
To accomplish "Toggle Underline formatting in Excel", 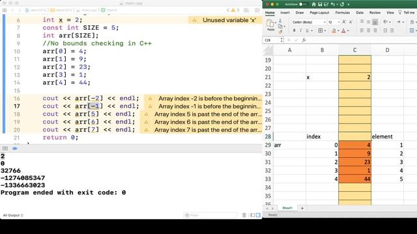I will pos(307,31).
